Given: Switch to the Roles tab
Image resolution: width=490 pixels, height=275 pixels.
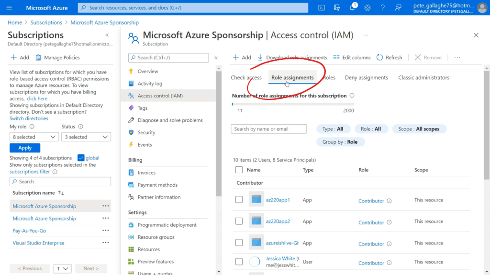Looking at the screenshot, I should click(329, 78).
